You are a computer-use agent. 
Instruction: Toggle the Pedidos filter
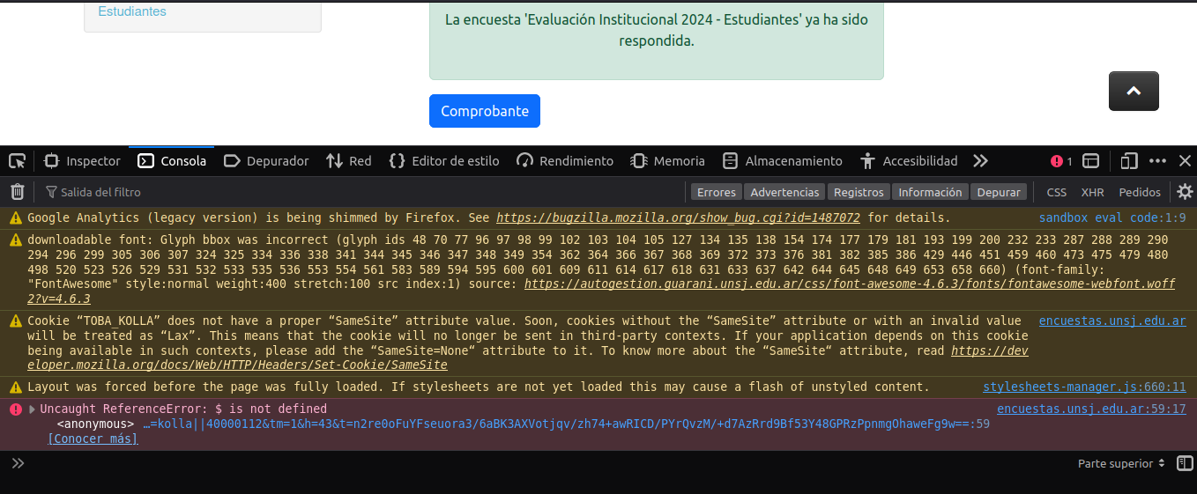(x=1140, y=192)
